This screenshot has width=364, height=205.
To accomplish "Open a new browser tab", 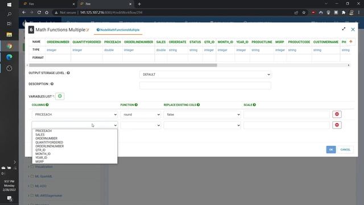I will pos(139,4).
